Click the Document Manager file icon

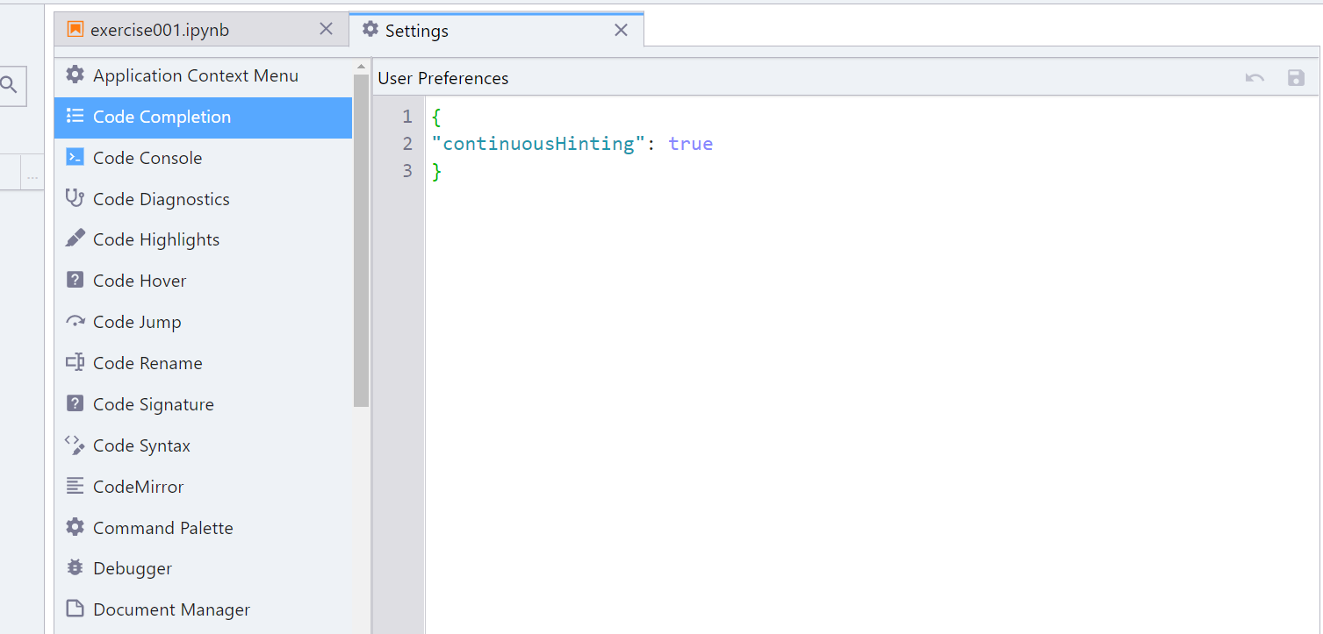(x=75, y=609)
